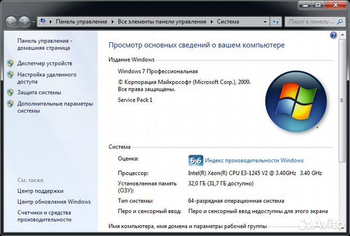
Task: Open the address bar history dropdown
Action: [x=265, y=22]
